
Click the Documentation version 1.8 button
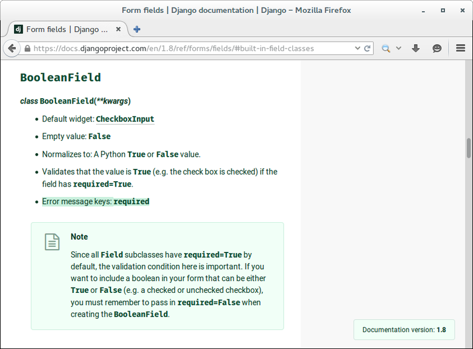(404, 330)
